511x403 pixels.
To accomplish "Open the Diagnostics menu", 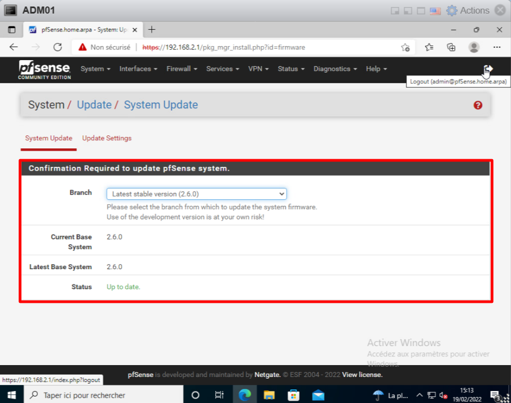I will pyautogui.click(x=335, y=69).
